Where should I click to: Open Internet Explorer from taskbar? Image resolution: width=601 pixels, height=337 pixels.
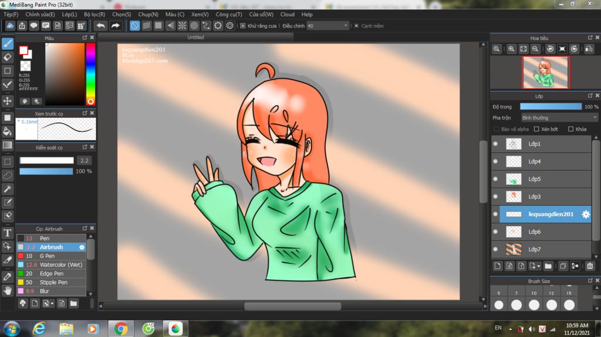(39, 329)
